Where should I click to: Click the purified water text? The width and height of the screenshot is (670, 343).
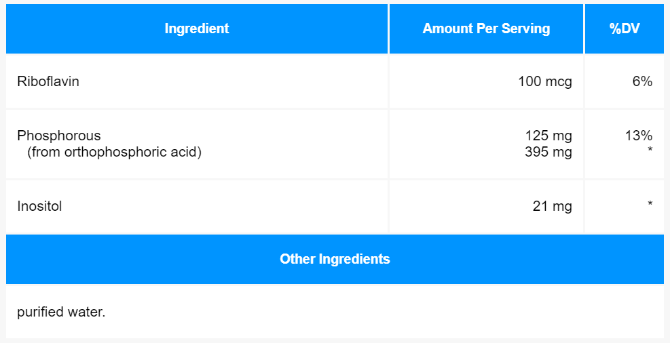pos(61,312)
